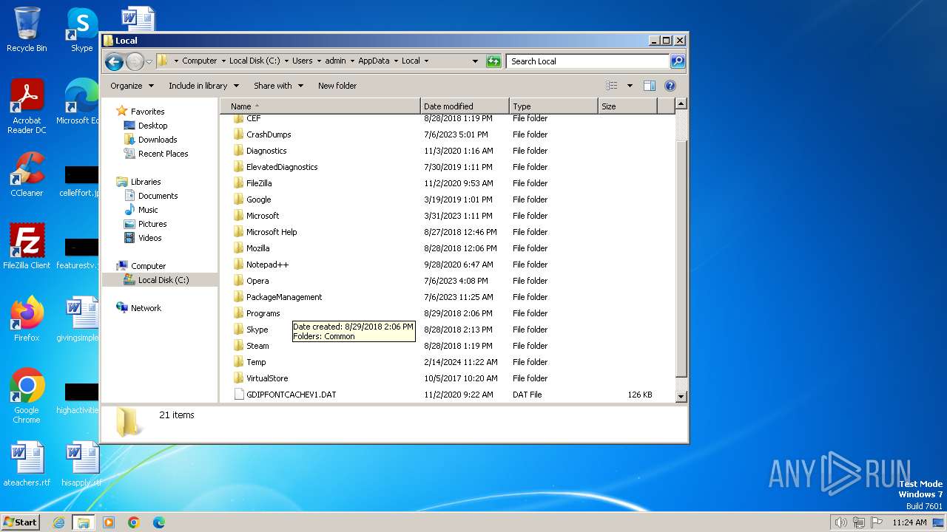Select Acrobat Reader DC desktop icon
This screenshot has height=532, width=947.
tap(27, 107)
